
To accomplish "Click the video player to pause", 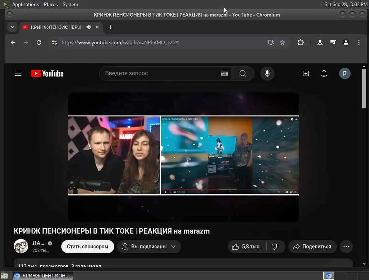I will (x=183, y=157).
